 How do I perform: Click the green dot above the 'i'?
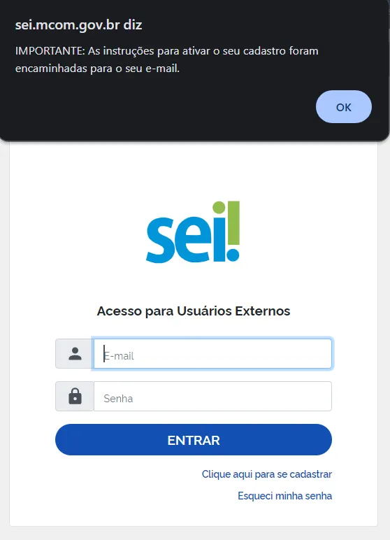point(219,208)
